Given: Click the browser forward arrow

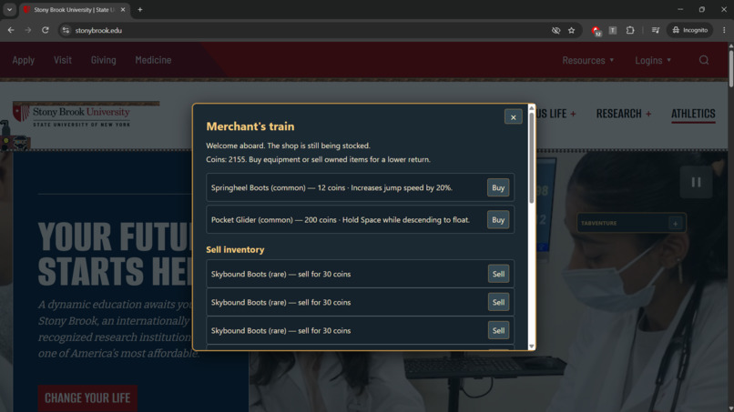Looking at the screenshot, I should (x=28, y=30).
